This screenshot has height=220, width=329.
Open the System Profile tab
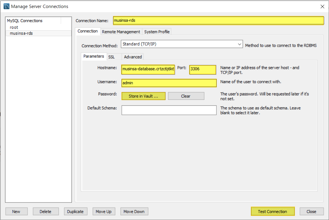[x=157, y=32]
